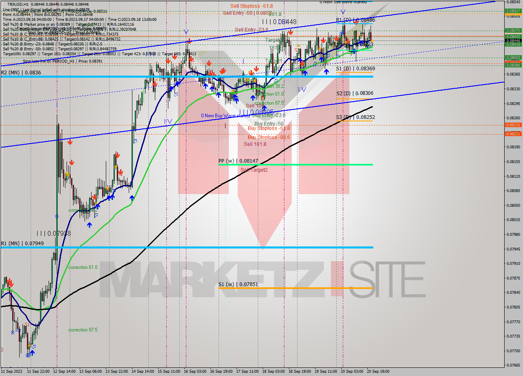The height and width of the screenshot is (376, 523).
Task: Select the 'Buy Stoploss -61.8' label
Action: click(269, 128)
